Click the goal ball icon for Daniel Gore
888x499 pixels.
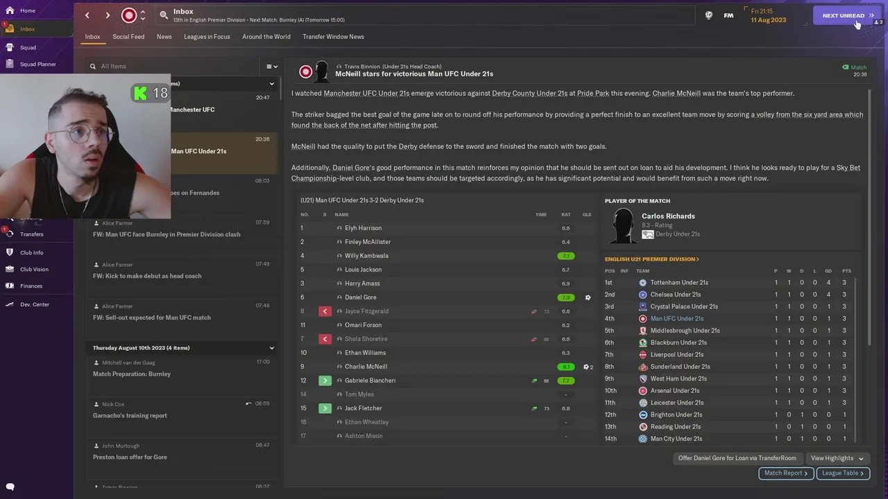pos(588,297)
